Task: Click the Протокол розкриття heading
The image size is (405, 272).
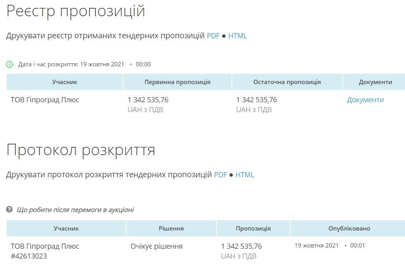Action: point(80,150)
